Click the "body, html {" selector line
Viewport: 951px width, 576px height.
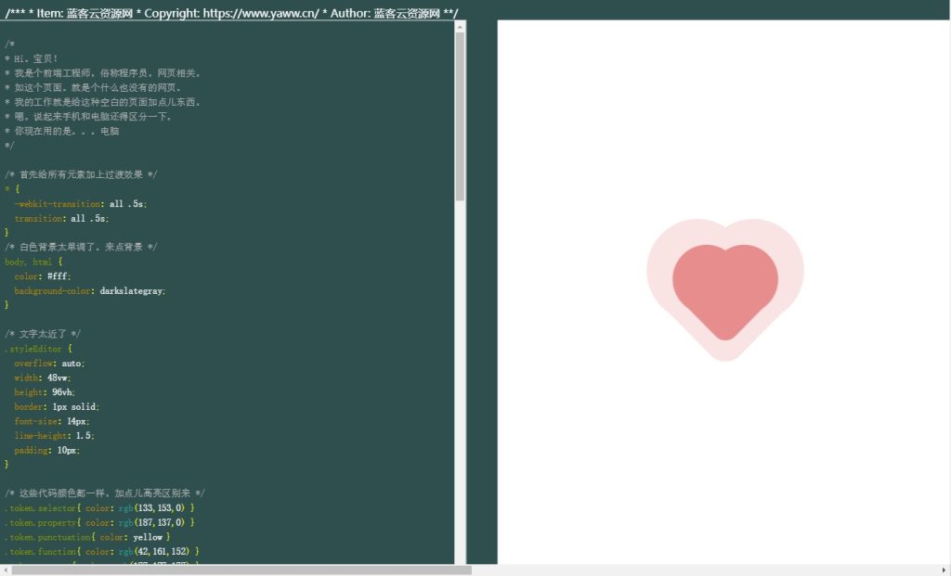(34, 262)
